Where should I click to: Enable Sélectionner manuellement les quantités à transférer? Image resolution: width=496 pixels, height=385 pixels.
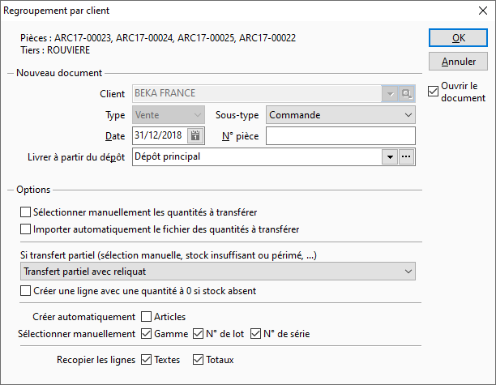(26, 212)
